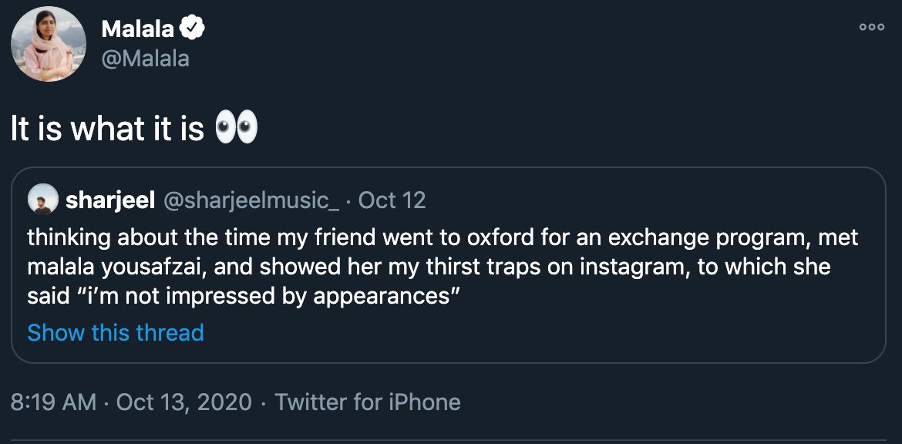Click the @sharjeelmusic_ handle
Image resolution: width=902 pixels, height=444 pixels.
[x=251, y=200]
